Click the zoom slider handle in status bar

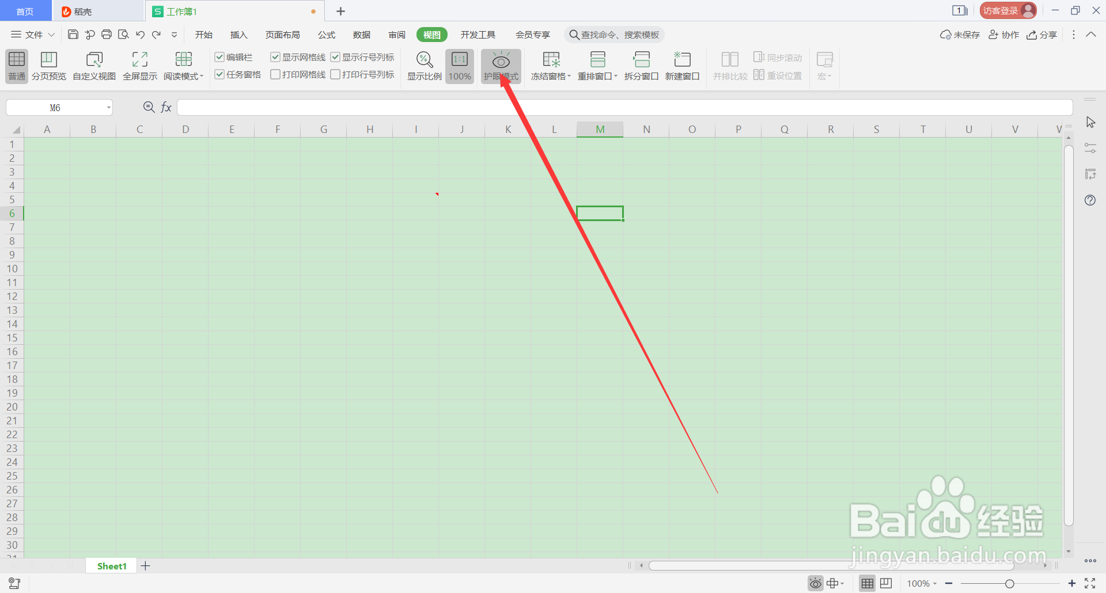(x=1009, y=584)
